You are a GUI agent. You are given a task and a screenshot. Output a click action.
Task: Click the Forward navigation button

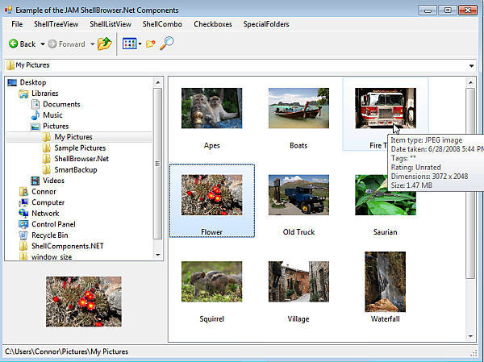pyautogui.click(x=67, y=44)
